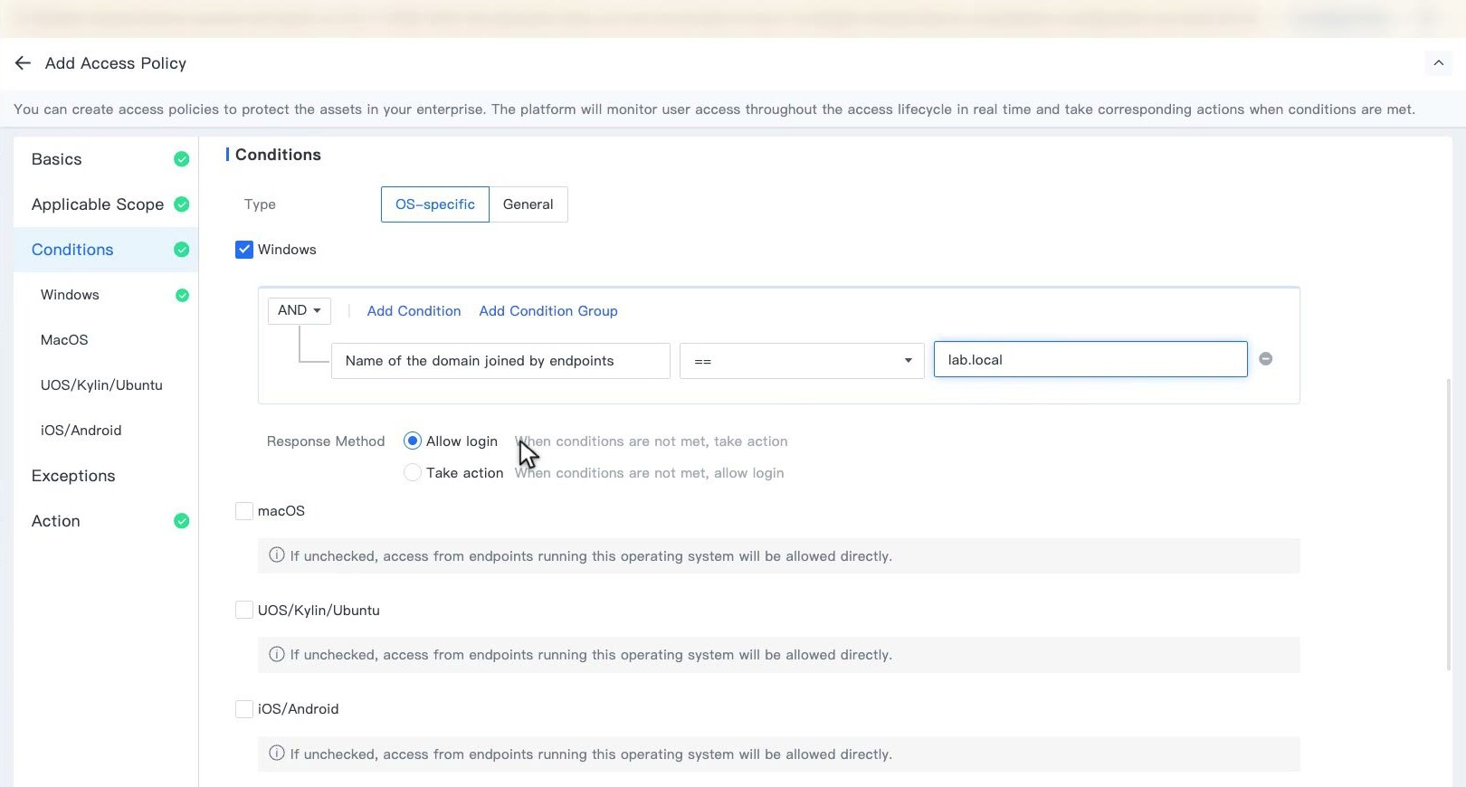Uncheck the Windows checkbox
This screenshot has width=1466, height=787.
244,250
